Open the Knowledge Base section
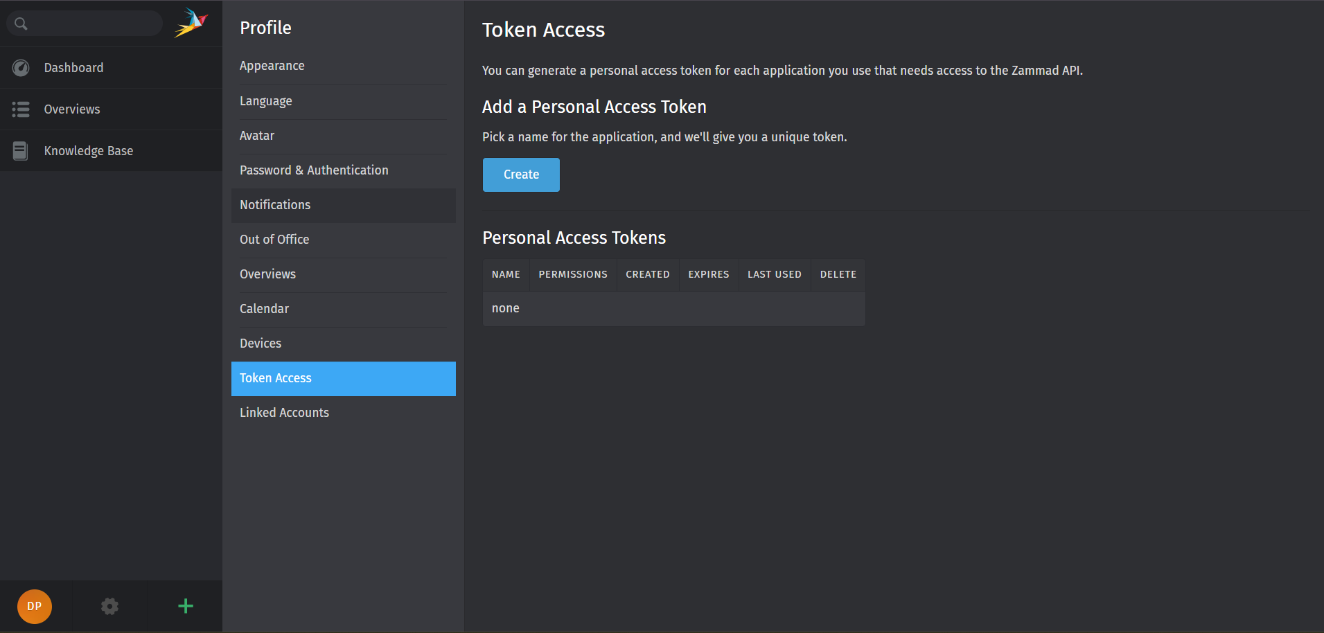The image size is (1324, 633). click(88, 150)
